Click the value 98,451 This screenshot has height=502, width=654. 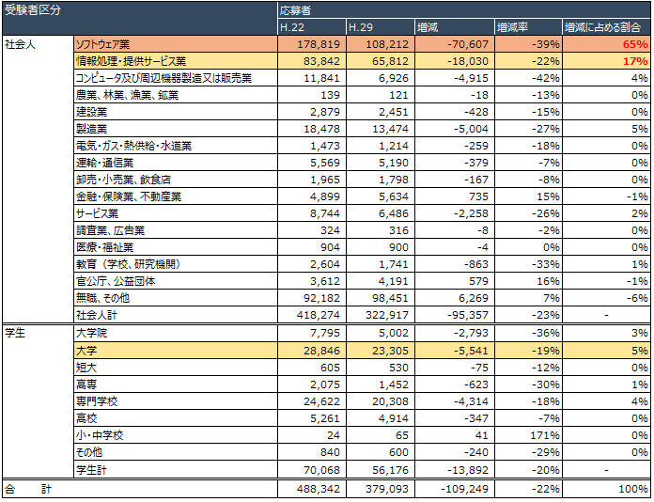390,298
